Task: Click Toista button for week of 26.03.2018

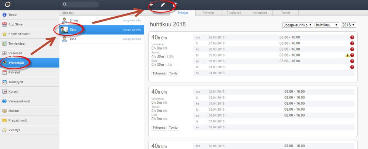Action: [173, 73]
